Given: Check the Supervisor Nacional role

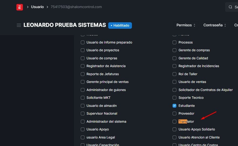Looking at the screenshot, I should click(x=83, y=114).
